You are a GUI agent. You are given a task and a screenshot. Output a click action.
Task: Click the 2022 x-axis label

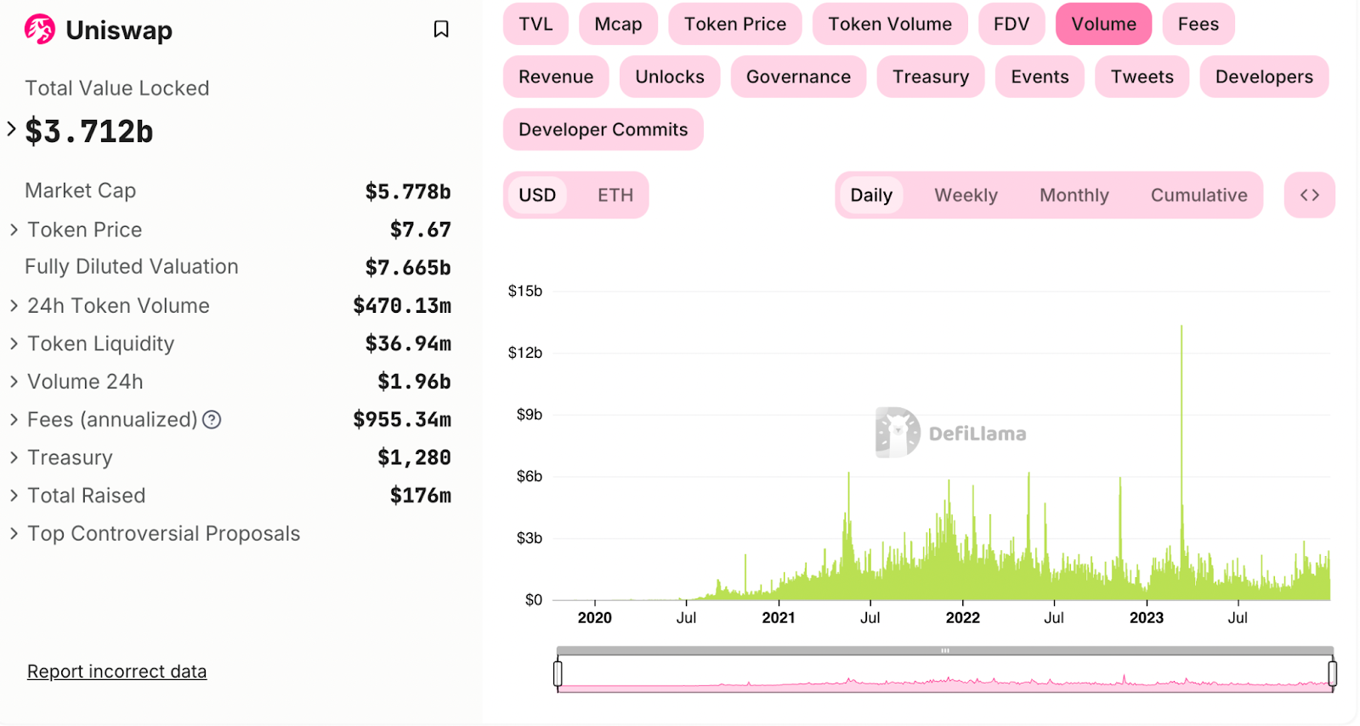click(x=962, y=618)
